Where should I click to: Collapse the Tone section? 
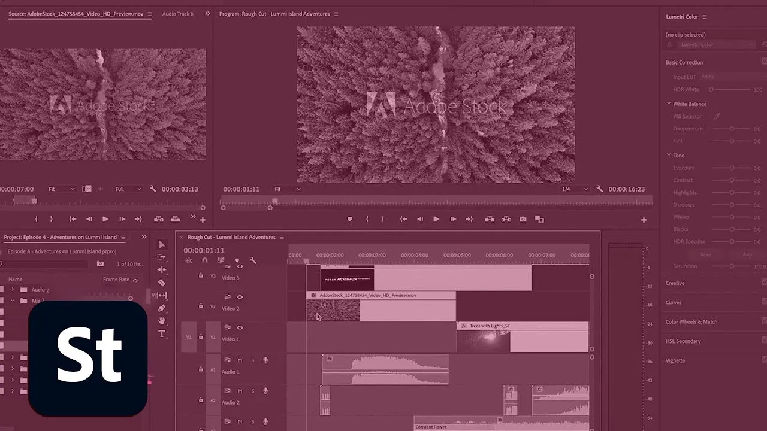pyautogui.click(x=669, y=155)
